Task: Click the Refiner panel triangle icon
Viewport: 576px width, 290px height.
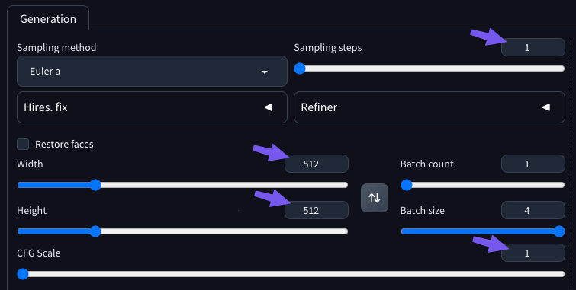Action: click(x=546, y=107)
